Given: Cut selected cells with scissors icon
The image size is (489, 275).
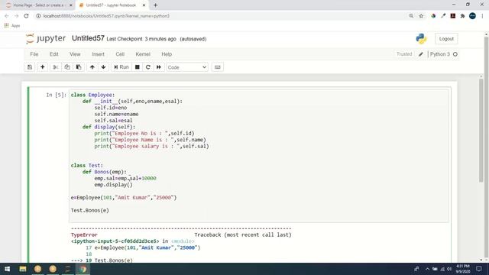Looking at the screenshot, I should (56, 67).
